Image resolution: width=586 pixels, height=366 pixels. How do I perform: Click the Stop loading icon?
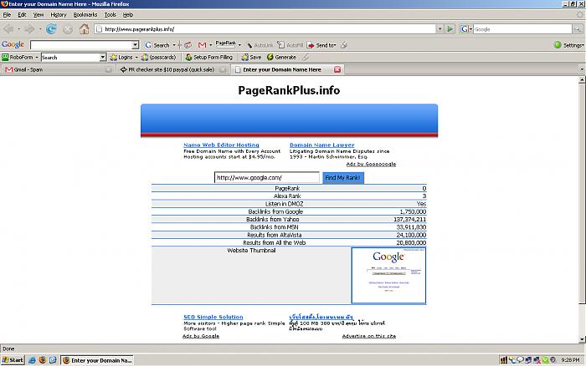click(x=69, y=28)
